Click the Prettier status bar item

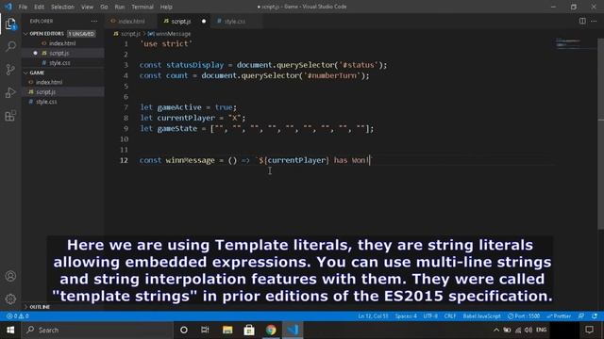559,316
